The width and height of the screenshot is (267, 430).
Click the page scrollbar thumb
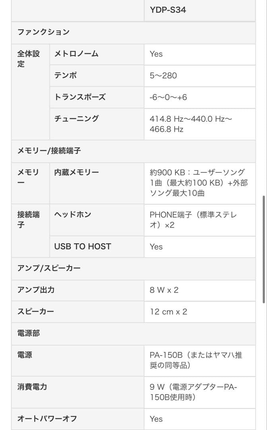tap(263, 249)
